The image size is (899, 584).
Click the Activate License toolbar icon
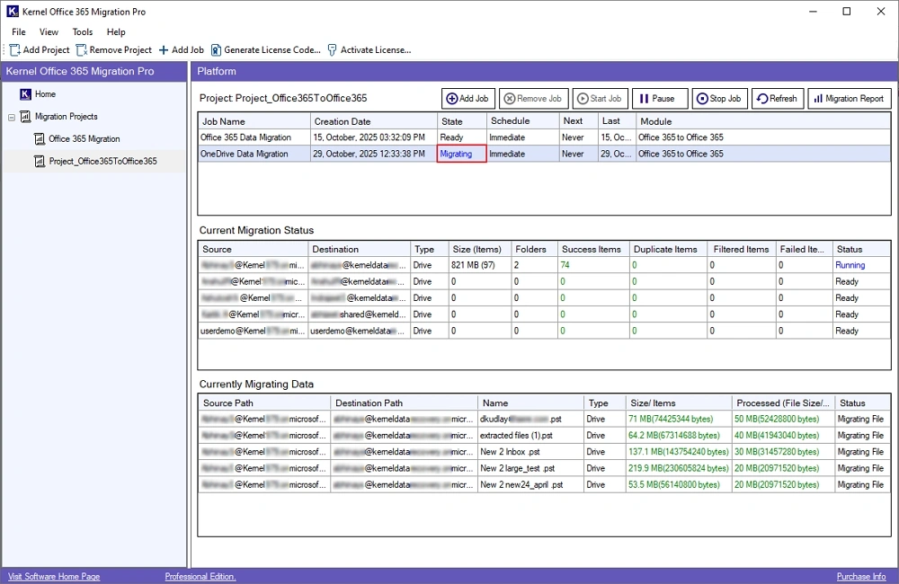pos(333,50)
